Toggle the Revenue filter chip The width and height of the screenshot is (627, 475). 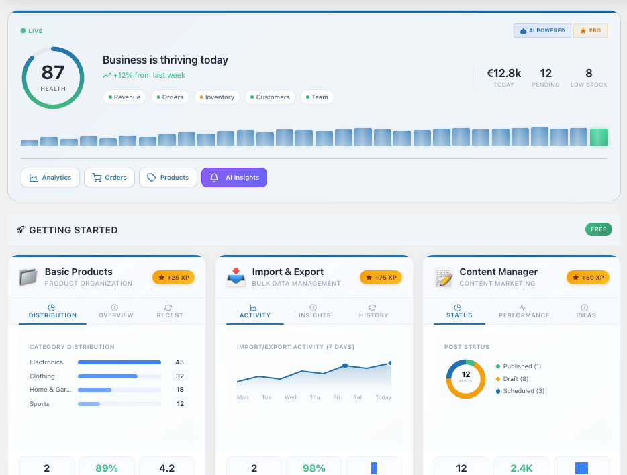click(x=124, y=97)
